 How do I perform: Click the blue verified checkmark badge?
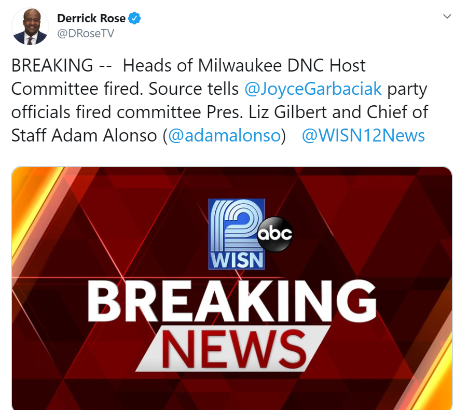click(135, 19)
